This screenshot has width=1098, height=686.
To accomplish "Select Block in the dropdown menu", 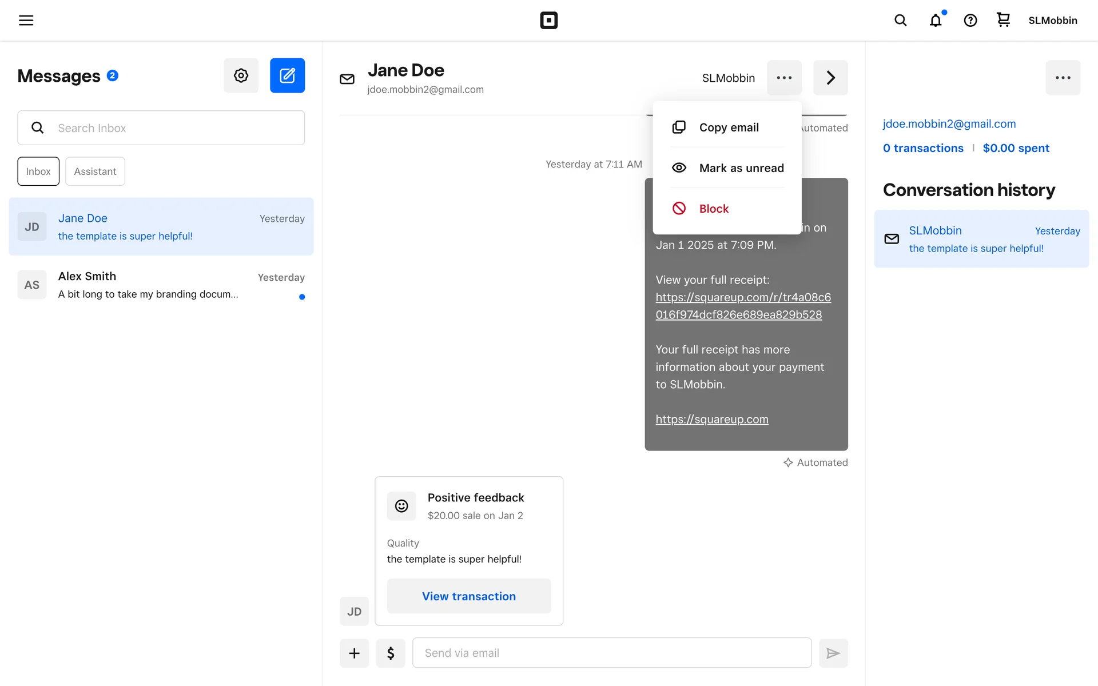I will pos(713,209).
